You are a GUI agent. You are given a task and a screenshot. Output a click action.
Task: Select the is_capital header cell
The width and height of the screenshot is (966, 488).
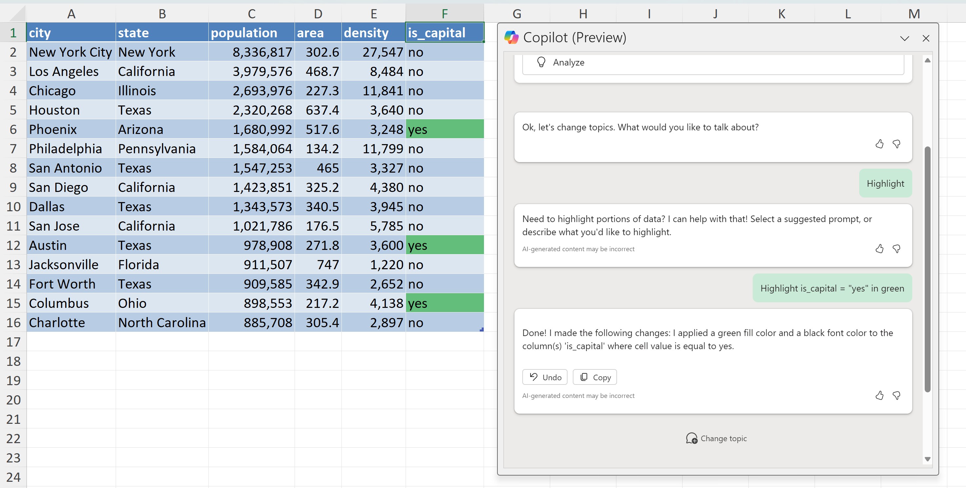point(444,33)
